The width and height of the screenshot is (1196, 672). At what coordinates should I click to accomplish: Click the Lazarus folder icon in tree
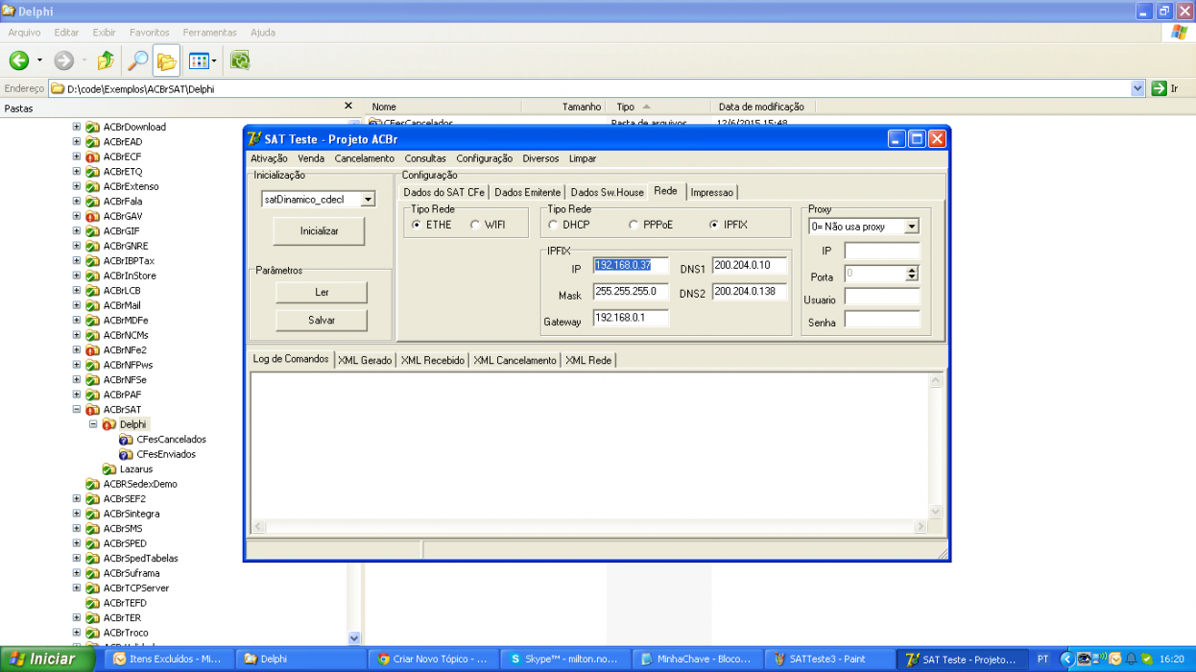[x=110, y=469]
